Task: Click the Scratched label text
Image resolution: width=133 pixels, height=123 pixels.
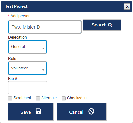Action: [x=22, y=98]
